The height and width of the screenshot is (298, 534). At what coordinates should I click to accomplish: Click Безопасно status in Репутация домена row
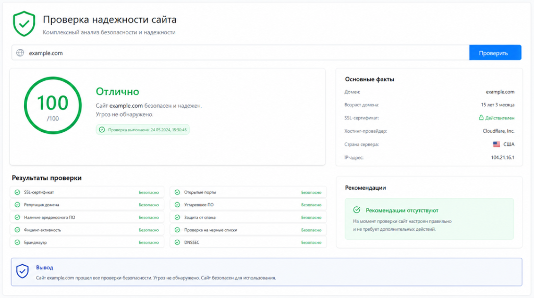tap(149, 205)
